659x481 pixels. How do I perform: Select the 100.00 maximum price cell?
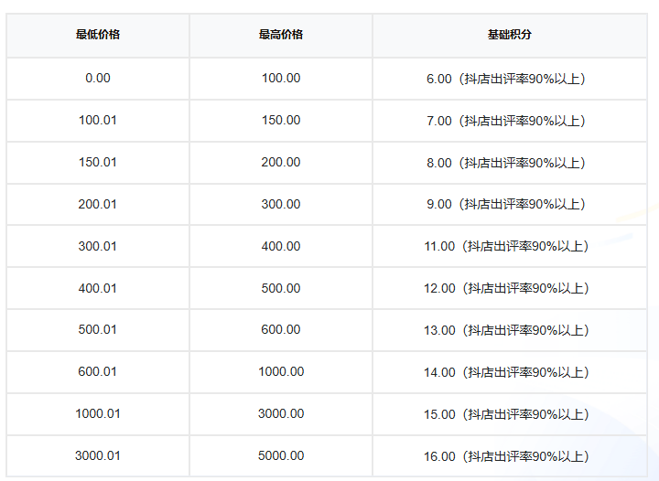pyautogui.click(x=281, y=79)
